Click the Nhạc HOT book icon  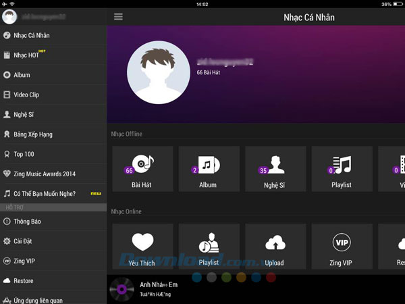[7, 55]
